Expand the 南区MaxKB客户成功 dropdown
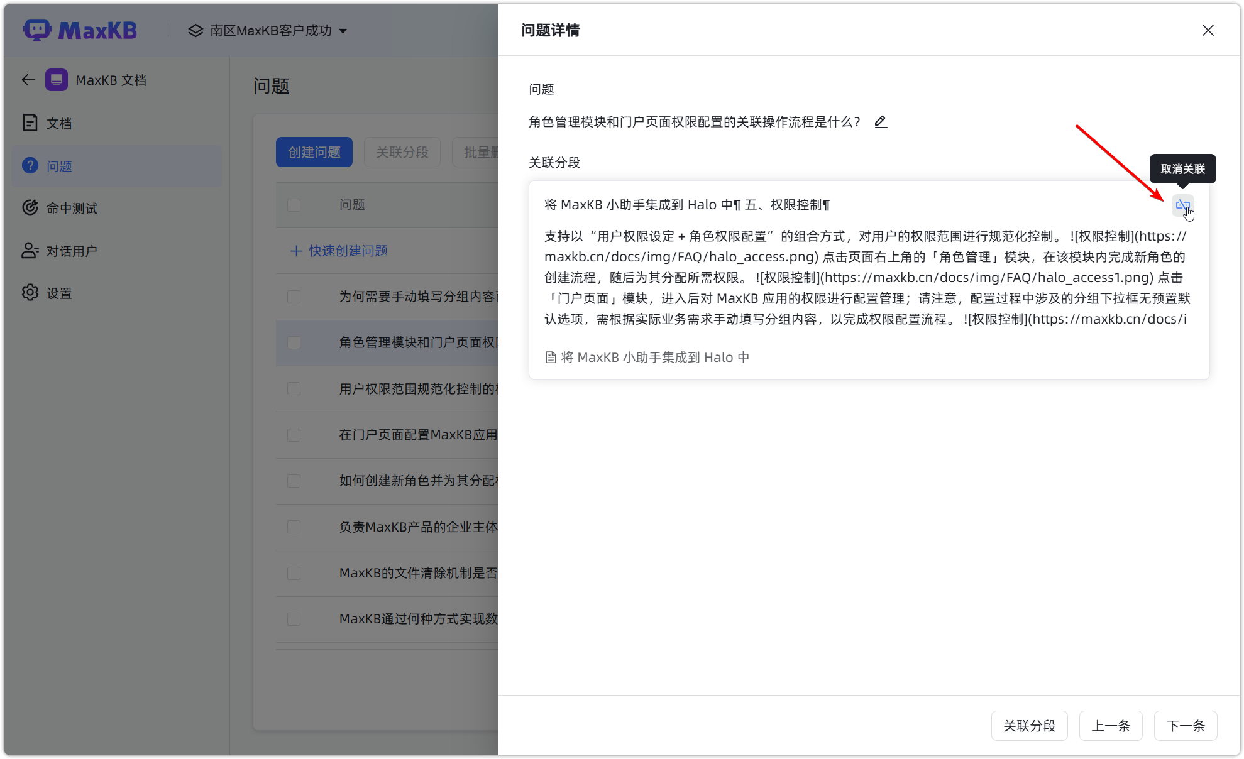The height and width of the screenshot is (759, 1244). coord(343,30)
